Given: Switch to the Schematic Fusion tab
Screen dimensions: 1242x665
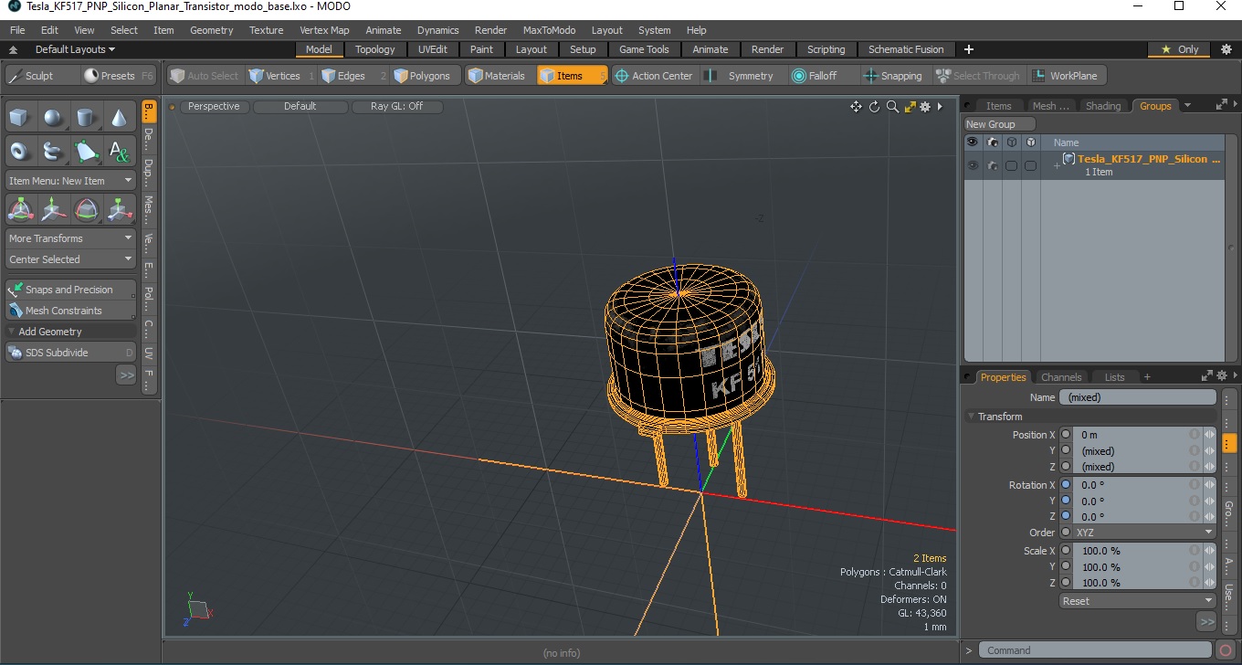Looking at the screenshot, I should [x=906, y=49].
